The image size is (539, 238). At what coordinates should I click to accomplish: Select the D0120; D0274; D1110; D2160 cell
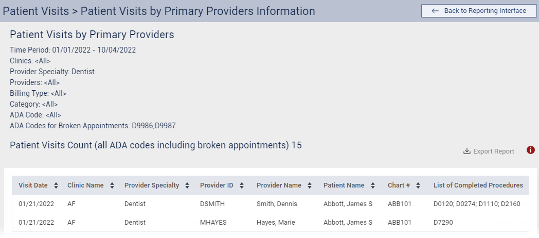[477, 204]
